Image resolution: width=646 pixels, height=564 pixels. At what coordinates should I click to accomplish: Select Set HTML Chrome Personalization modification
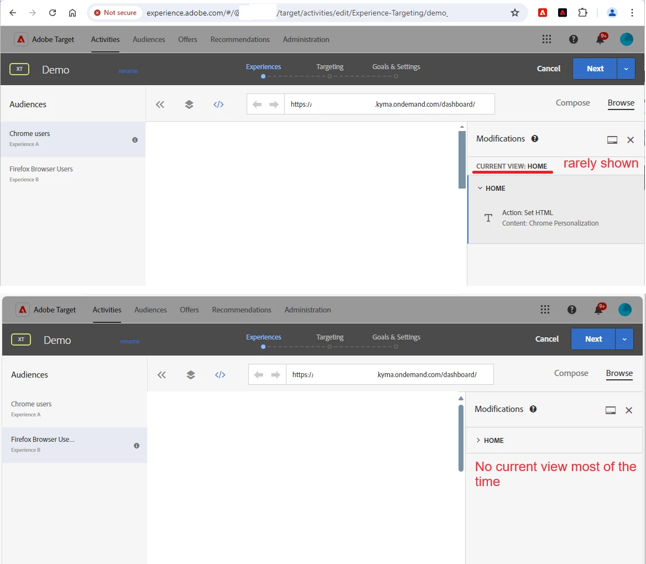tap(556, 218)
